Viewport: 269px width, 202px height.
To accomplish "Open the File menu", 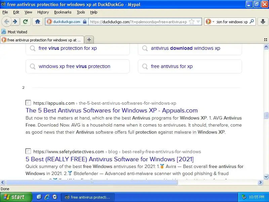I will [x=5, y=12].
